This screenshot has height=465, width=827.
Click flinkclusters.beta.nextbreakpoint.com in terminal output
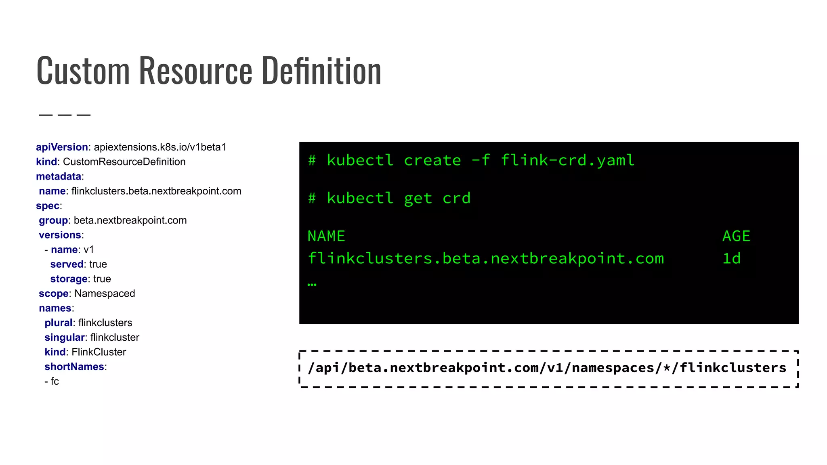pos(486,258)
